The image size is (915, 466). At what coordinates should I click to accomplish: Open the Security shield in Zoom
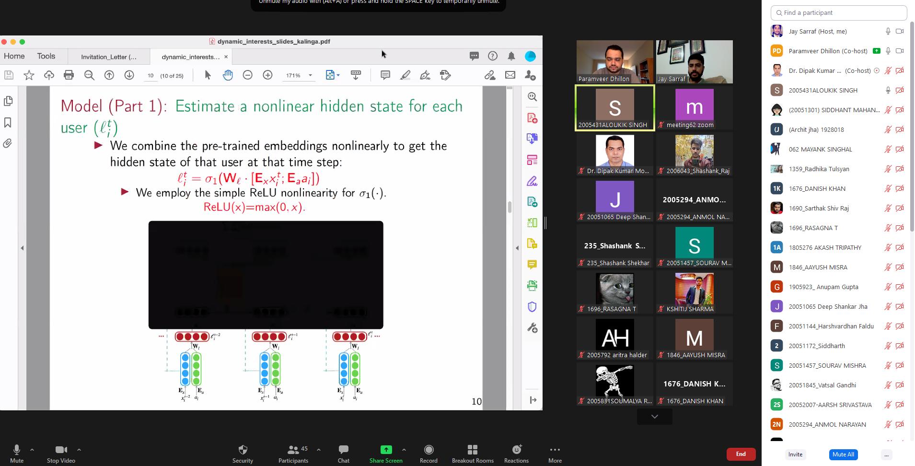click(x=243, y=454)
